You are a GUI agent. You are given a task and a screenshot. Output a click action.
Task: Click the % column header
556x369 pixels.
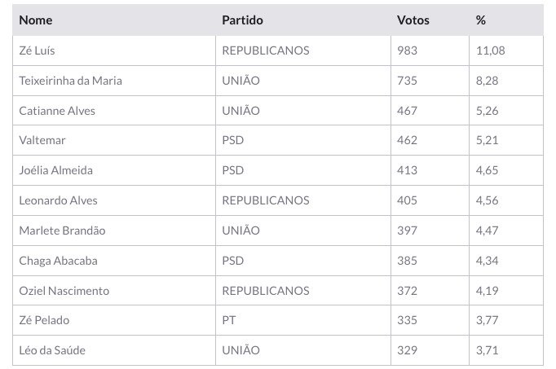(x=480, y=20)
